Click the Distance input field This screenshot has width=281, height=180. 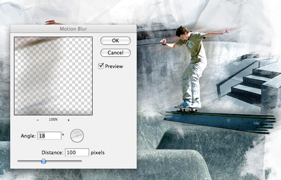[77, 152]
